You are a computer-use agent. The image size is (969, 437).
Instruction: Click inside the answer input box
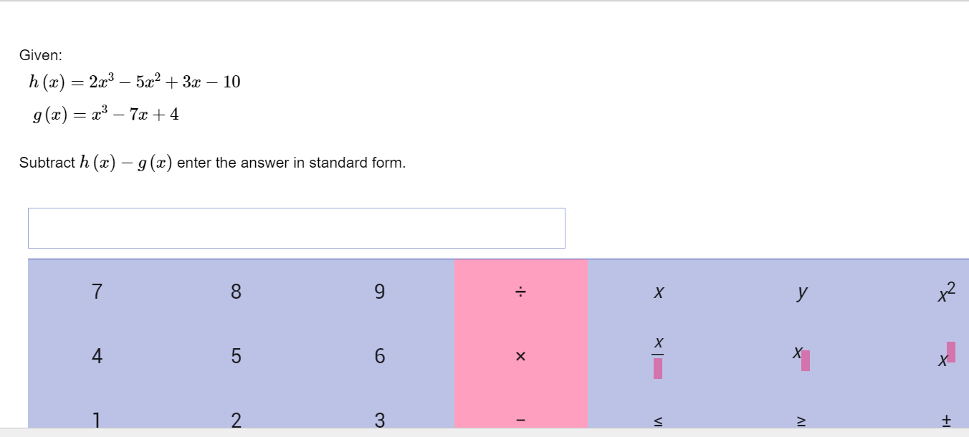(296, 228)
